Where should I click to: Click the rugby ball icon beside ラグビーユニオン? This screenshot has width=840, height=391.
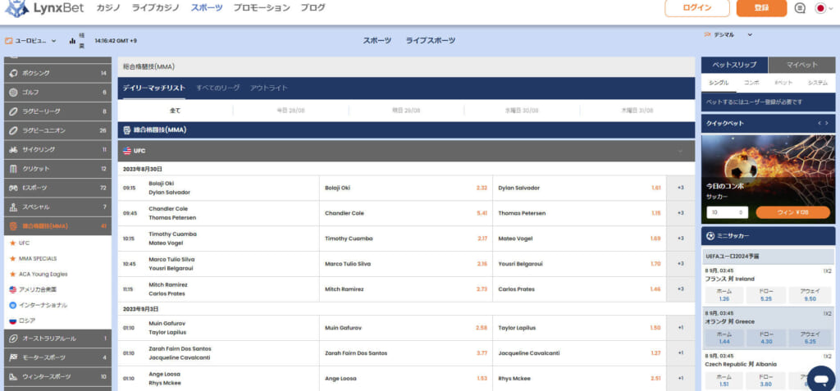pos(14,130)
